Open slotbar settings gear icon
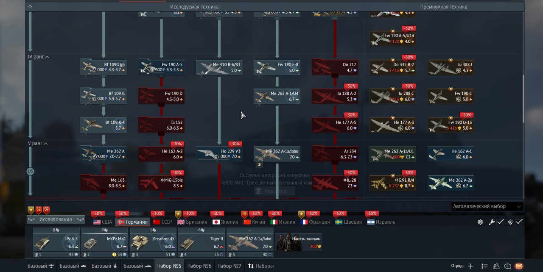 [480, 222]
